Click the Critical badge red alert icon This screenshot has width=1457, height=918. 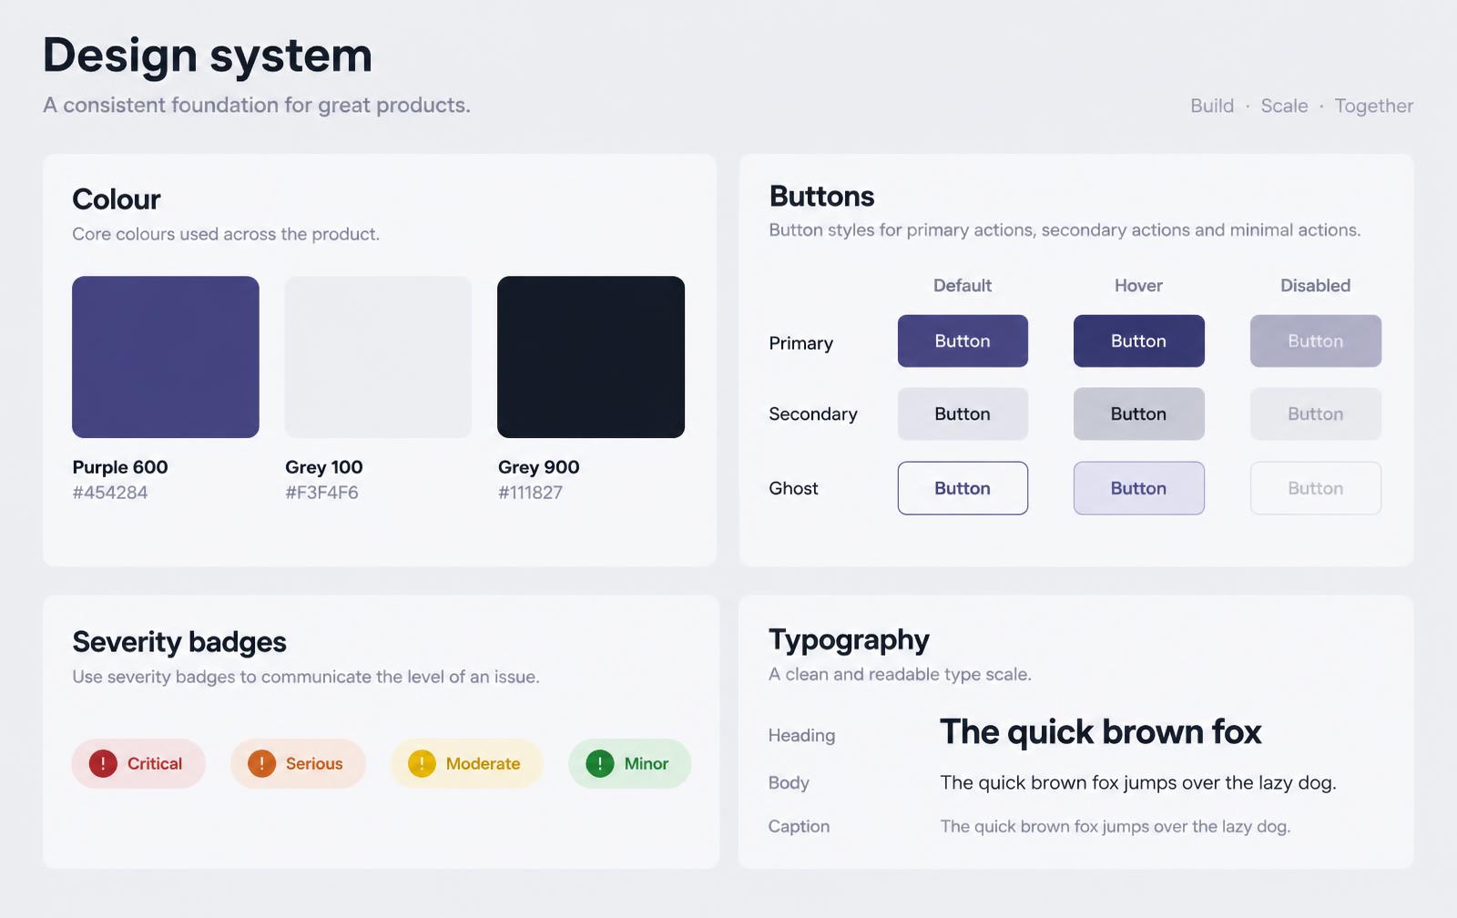coord(103,763)
